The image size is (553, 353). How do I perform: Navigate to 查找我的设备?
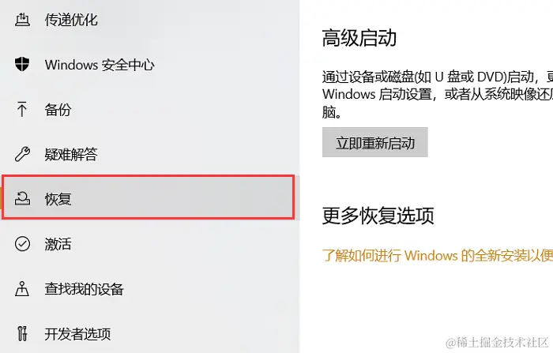pos(84,289)
